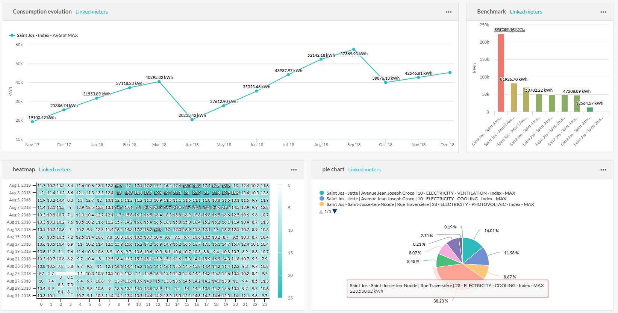This screenshot has width=618, height=313.
Task: Toggle COOLING Jette series in pie legend
Action: 413,199
